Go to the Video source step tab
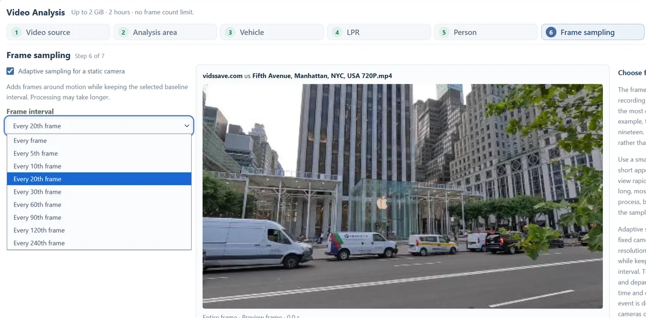The width and height of the screenshot is (646, 318). click(58, 32)
